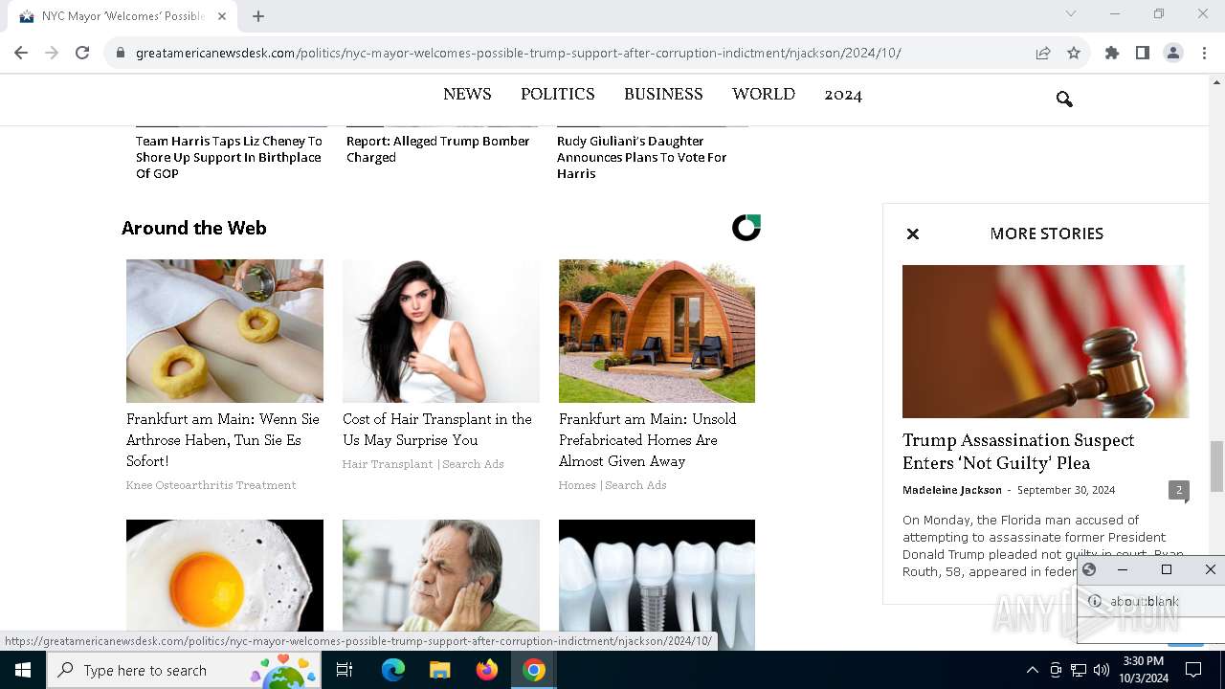Open the Prefabricated Homes ad headline
Viewport: 1225px width, 689px height.
(648, 440)
